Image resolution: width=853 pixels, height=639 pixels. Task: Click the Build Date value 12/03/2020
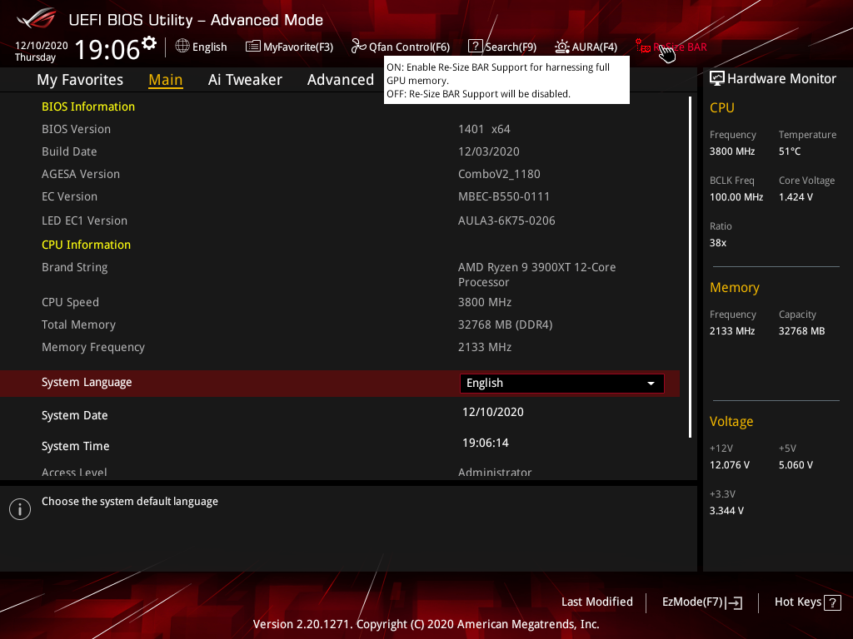click(x=488, y=151)
